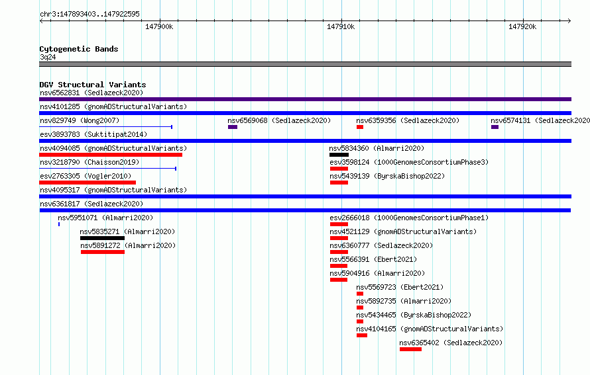Open nsv5951071 (Almarri2020) label

(105, 218)
